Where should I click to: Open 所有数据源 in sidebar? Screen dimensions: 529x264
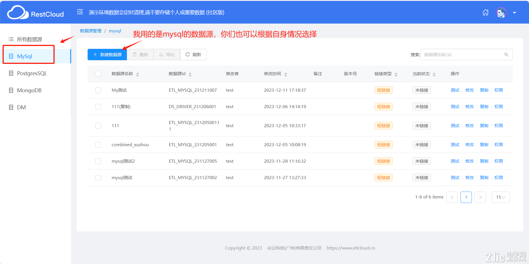point(30,39)
